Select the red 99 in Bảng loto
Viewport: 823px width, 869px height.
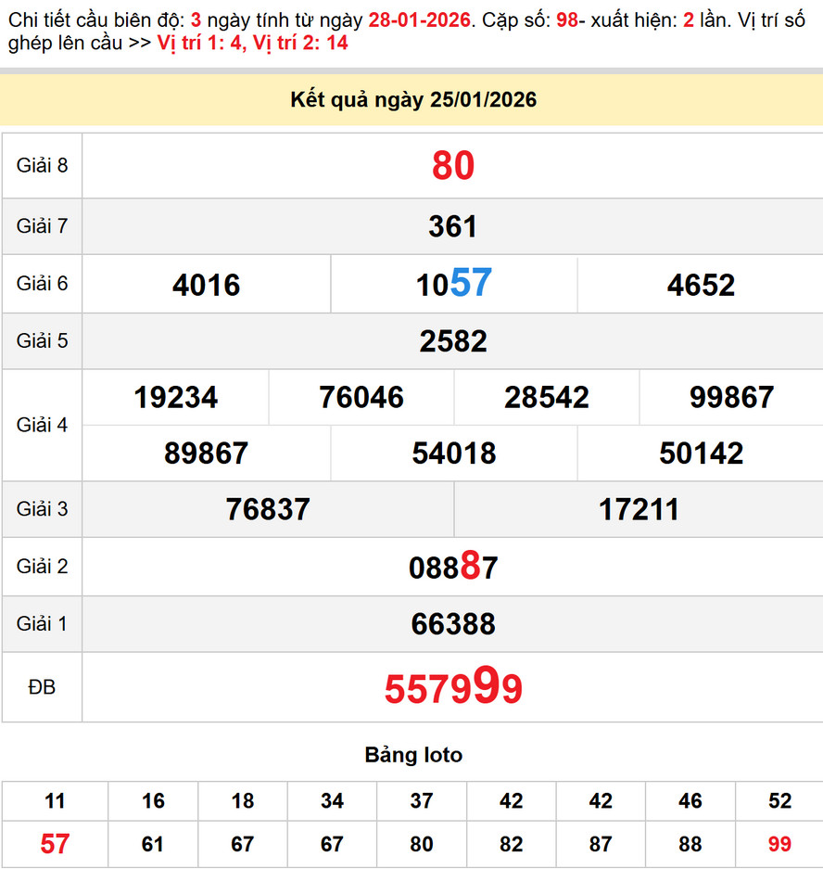click(x=779, y=844)
